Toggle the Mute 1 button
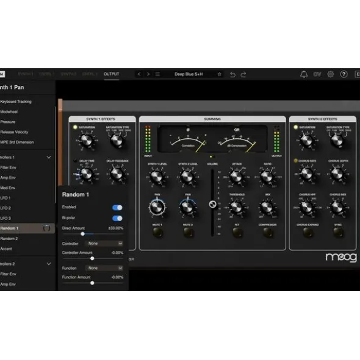 pyautogui.click(x=157, y=232)
